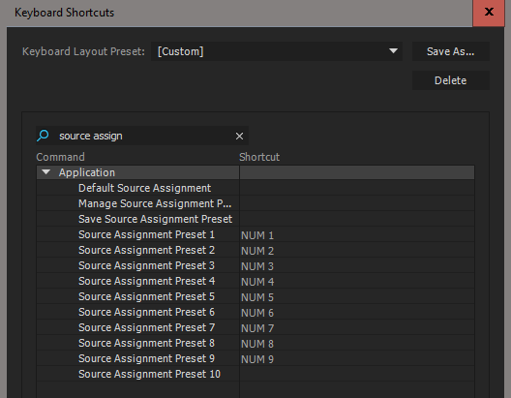Select Default Source Assignment command
The height and width of the screenshot is (398, 511).
pos(144,188)
